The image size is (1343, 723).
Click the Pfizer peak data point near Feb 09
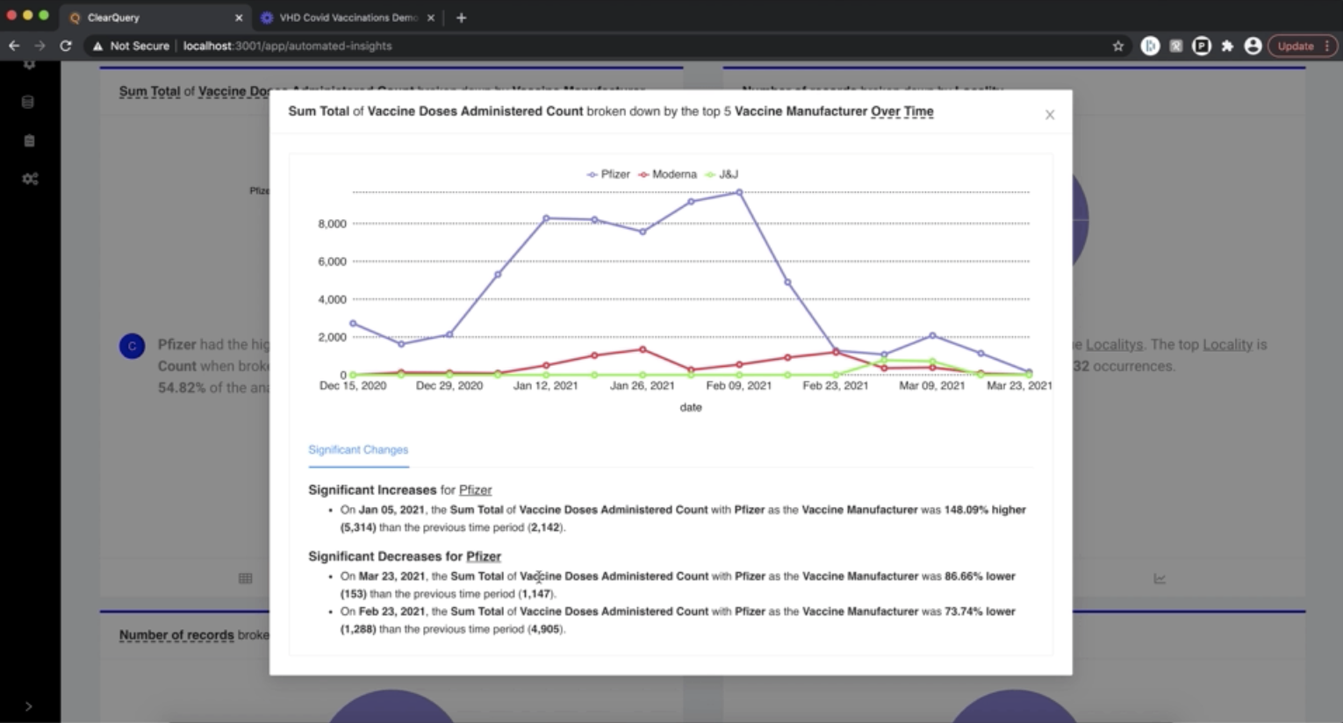coord(739,192)
